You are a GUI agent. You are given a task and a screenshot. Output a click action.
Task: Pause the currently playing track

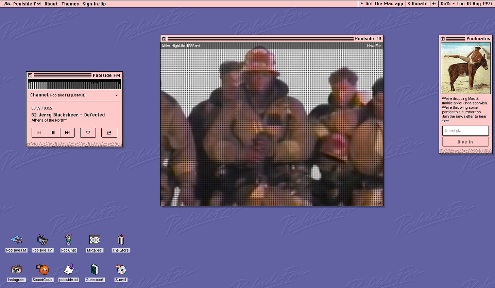point(53,133)
